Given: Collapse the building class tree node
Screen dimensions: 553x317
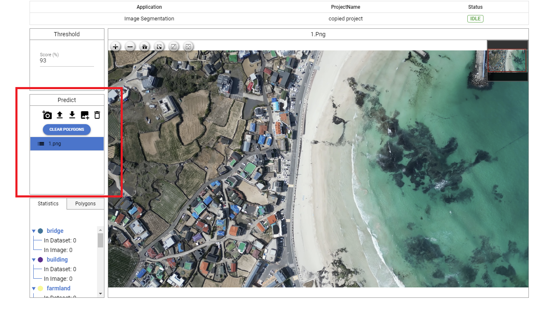Looking at the screenshot, I should tap(34, 260).
